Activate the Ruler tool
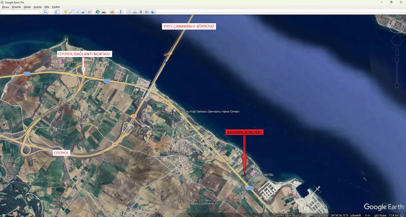Viewport: 406px width, 217px height. (x=121, y=12)
